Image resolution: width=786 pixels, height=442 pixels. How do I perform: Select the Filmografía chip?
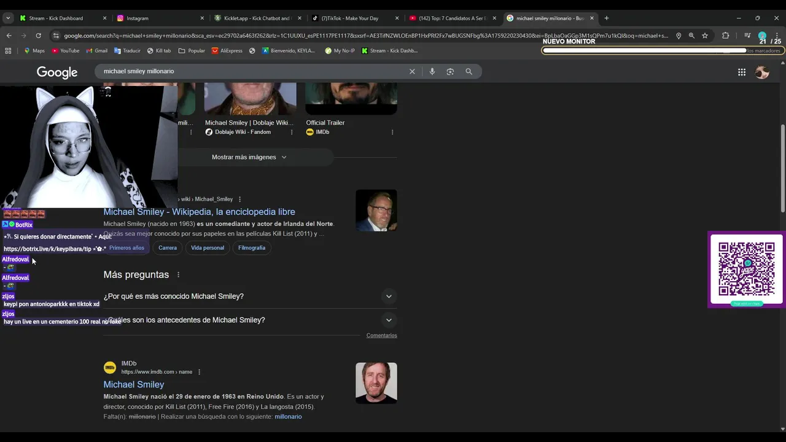(x=252, y=248)
